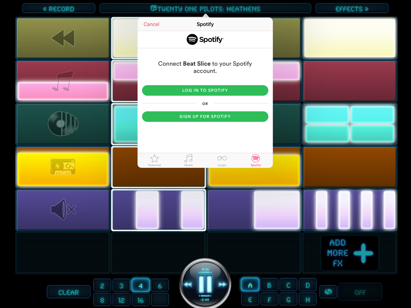Click Log In to Spotify
Viewport: 411px width, 308px height.
(205, 90)
